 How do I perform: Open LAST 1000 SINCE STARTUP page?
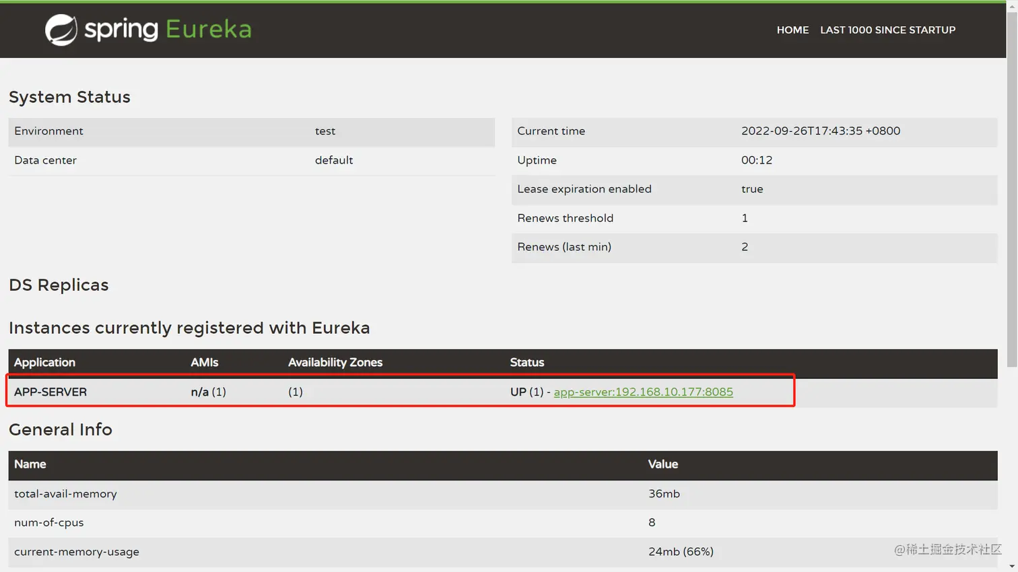click(x=887, y=30)
